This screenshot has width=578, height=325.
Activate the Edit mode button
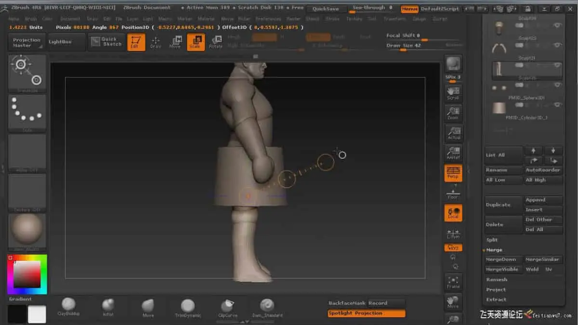[136, 42]
